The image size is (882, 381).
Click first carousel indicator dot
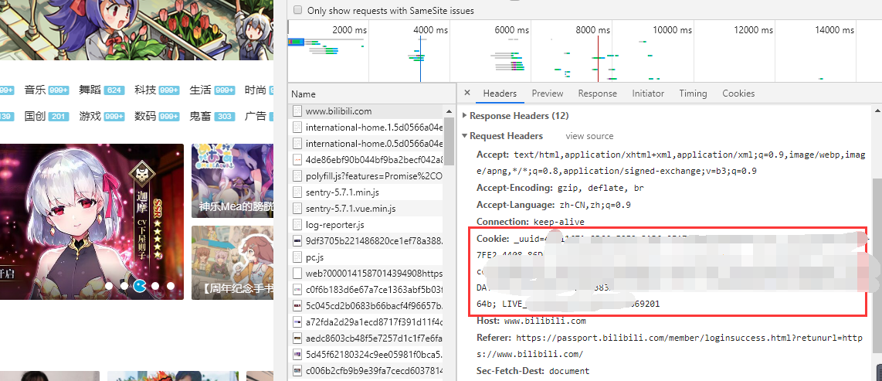109,286
